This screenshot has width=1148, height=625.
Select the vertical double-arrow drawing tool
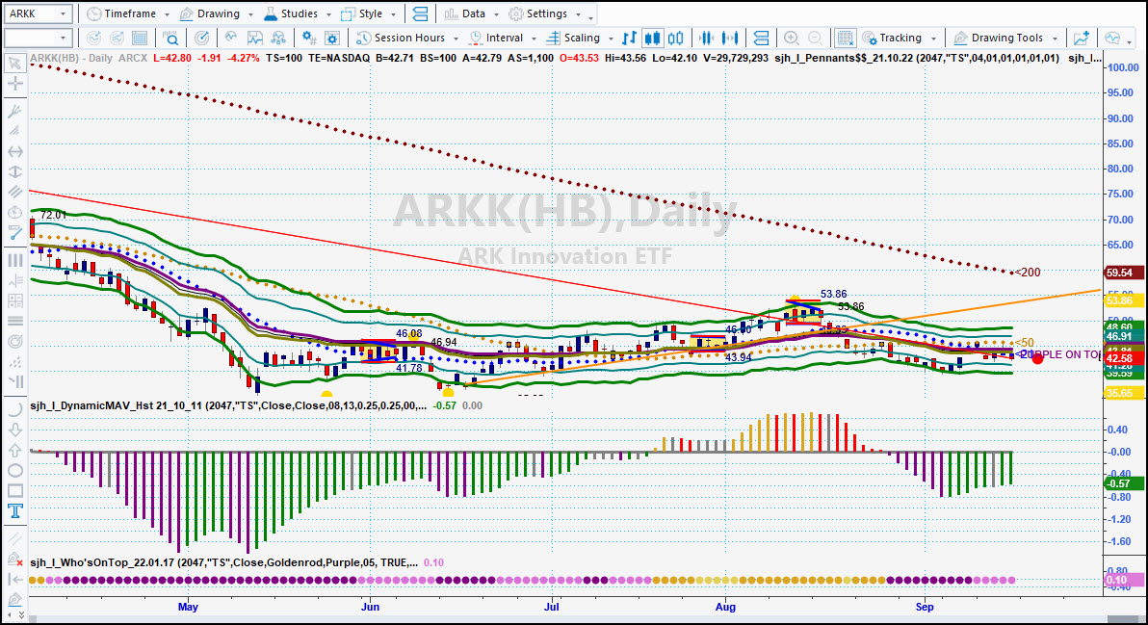pos(14,172)
